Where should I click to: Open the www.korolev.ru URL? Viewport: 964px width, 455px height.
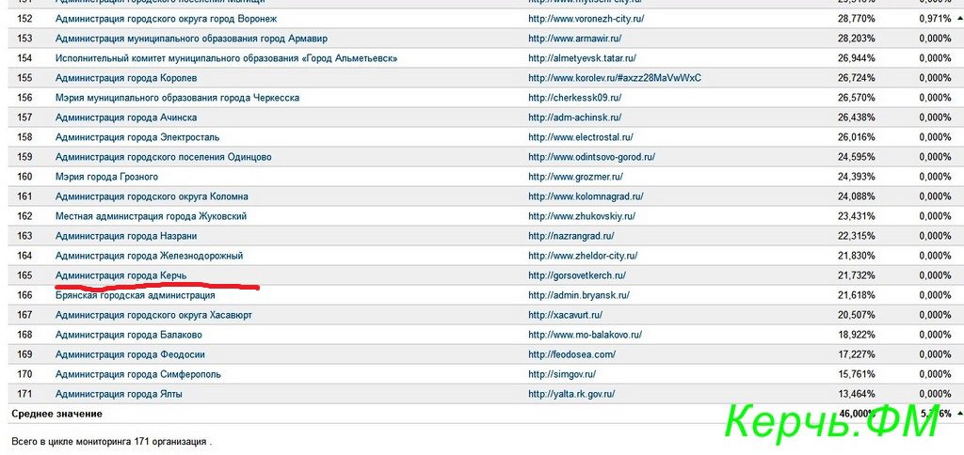[615, 78]
